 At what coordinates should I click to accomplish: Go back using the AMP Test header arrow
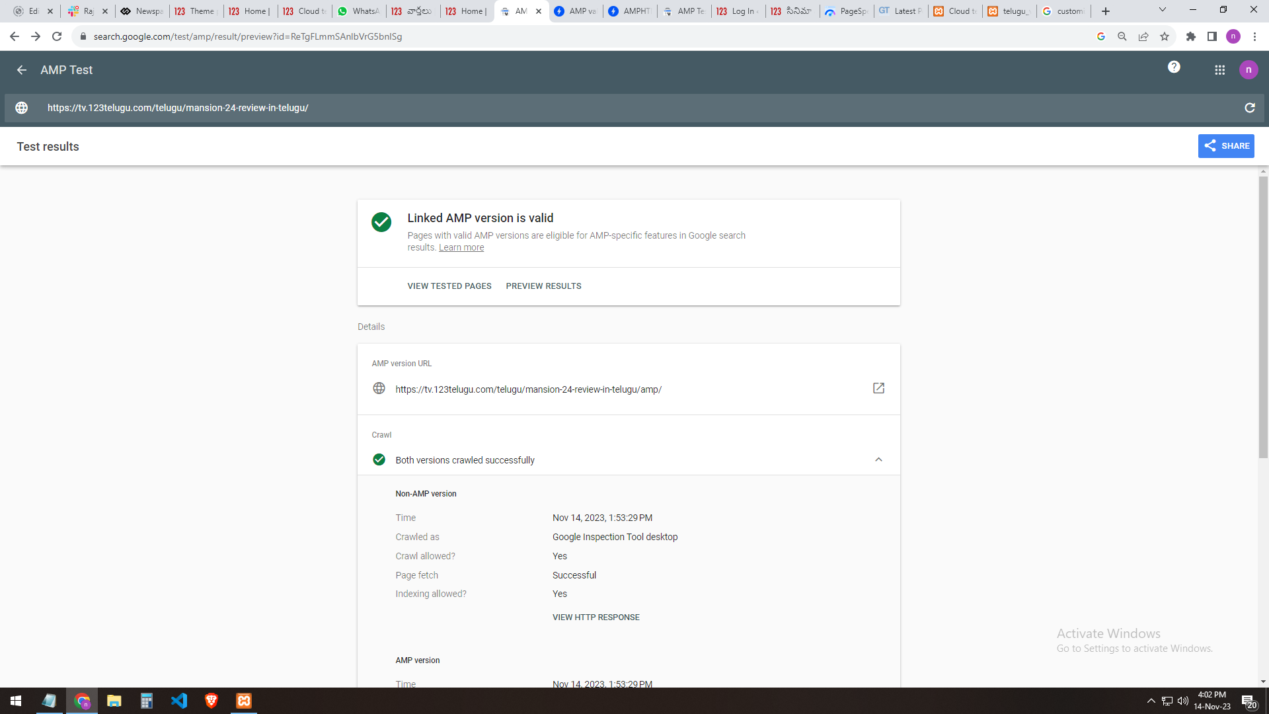pos(22,70)
